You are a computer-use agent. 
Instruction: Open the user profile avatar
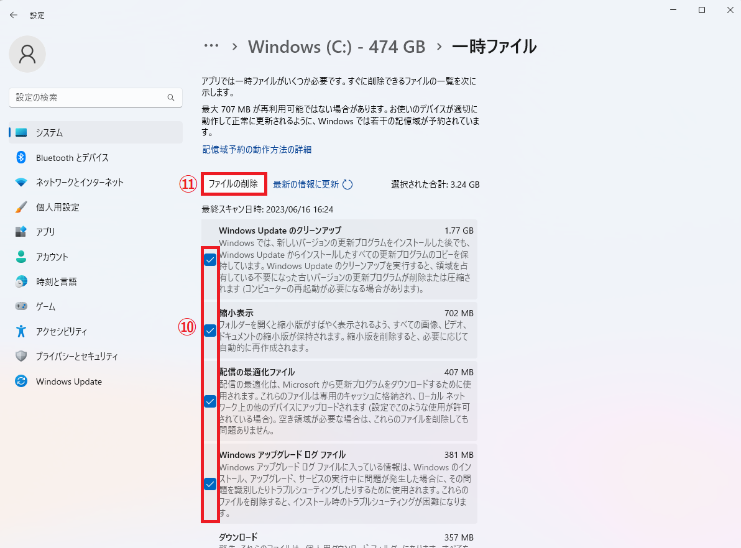click(27, 54)
